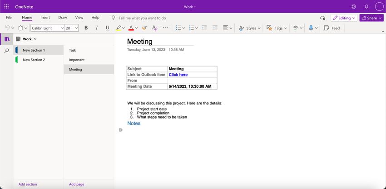
Task: Click the Decrease indent icon
Action: pos(204,28)
